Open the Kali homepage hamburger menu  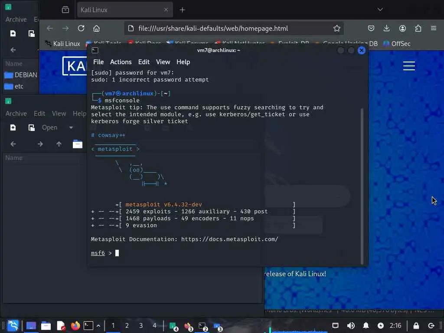tap(409, 66)
